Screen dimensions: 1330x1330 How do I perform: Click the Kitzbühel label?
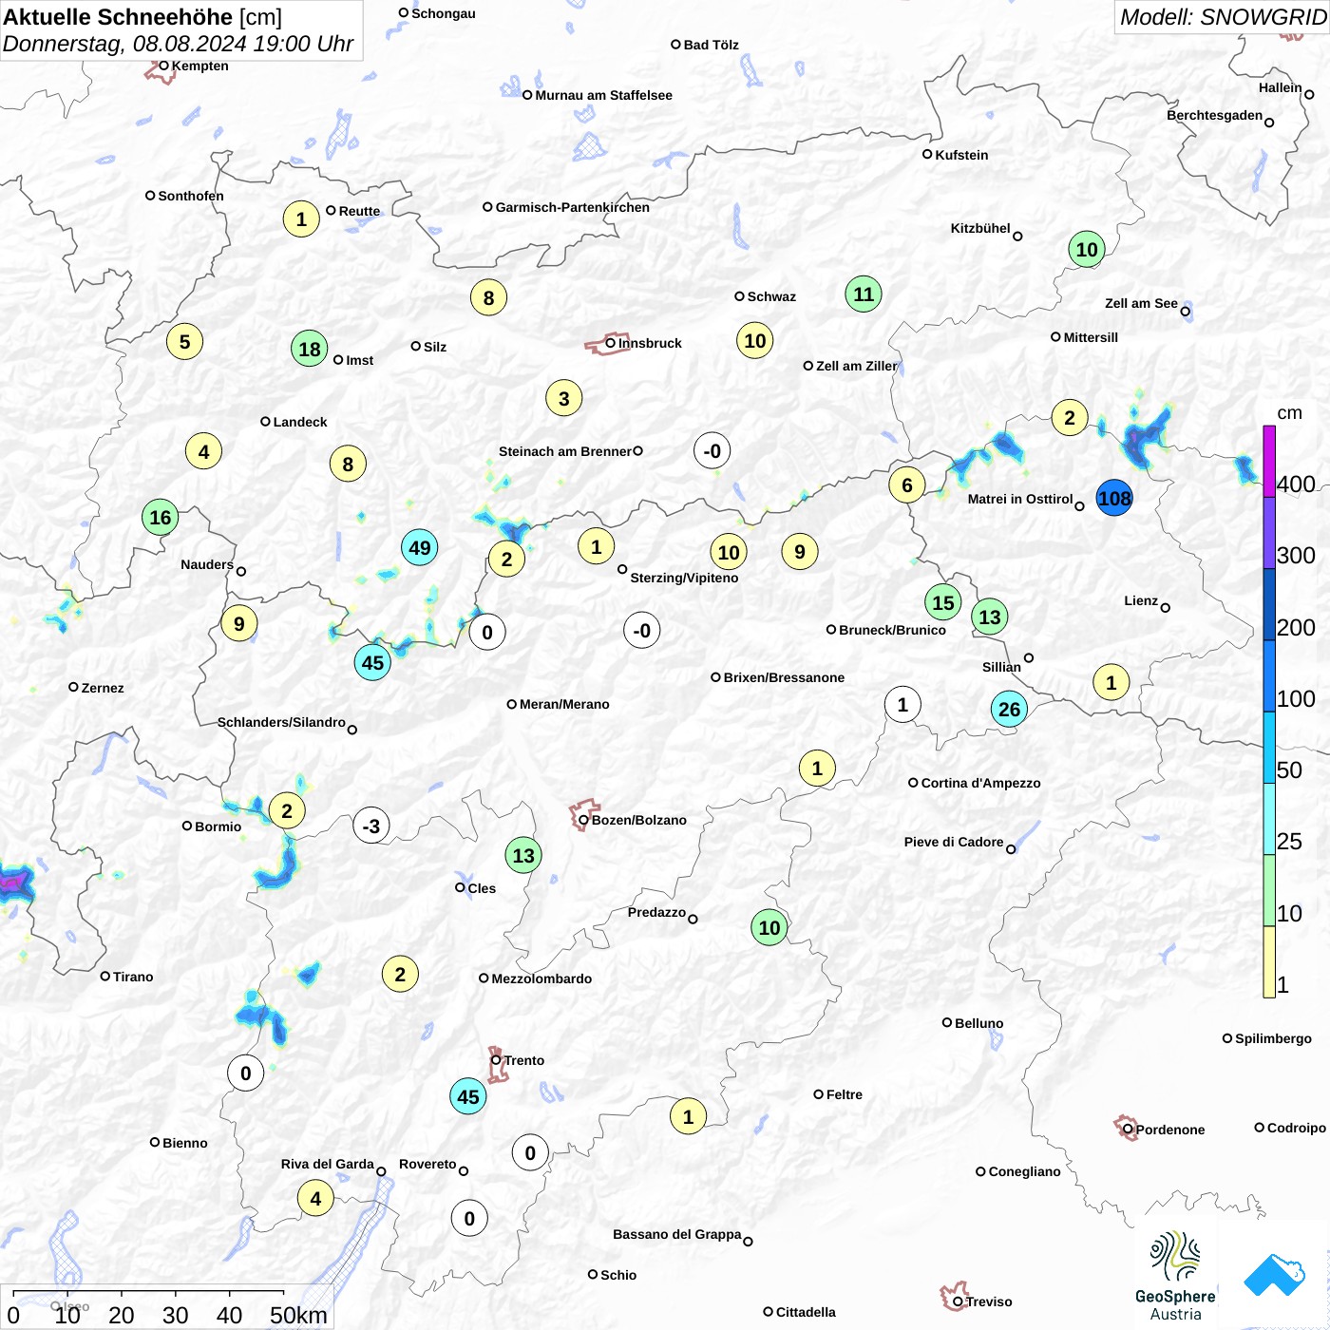980,228
